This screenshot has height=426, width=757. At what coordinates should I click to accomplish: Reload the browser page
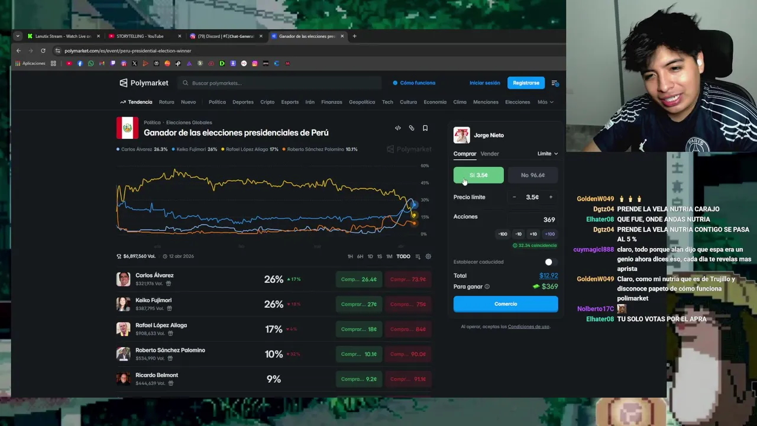pyautogui.click(x=44, y=51)
